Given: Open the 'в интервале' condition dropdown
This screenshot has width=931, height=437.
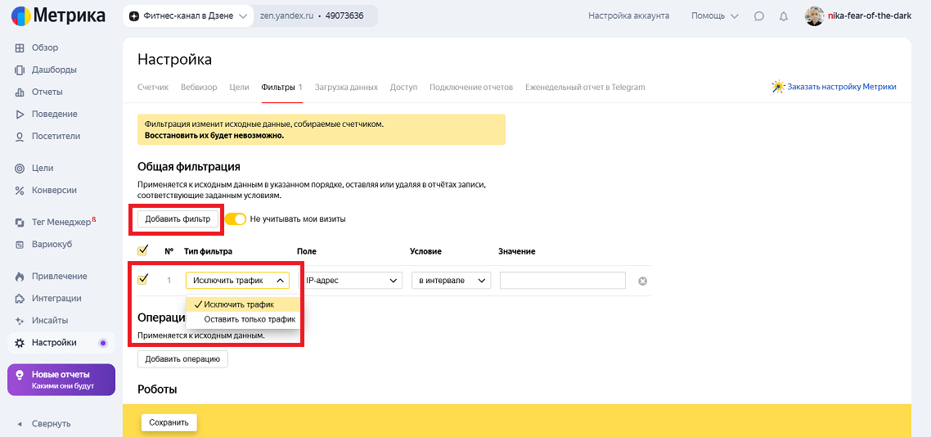Looking at the screenshot, I should click(x=451, y=281).
